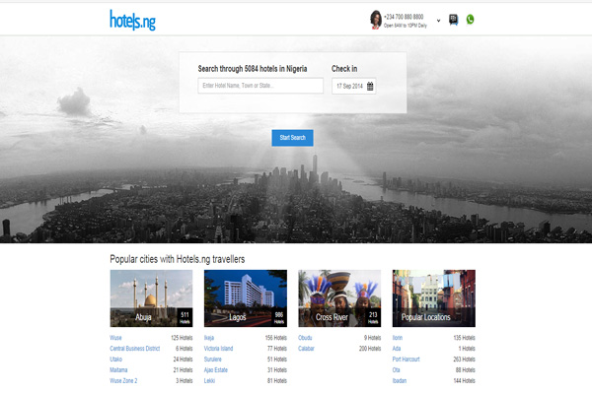Open the Popular Locations thumbnail

(x=433, y=298)
